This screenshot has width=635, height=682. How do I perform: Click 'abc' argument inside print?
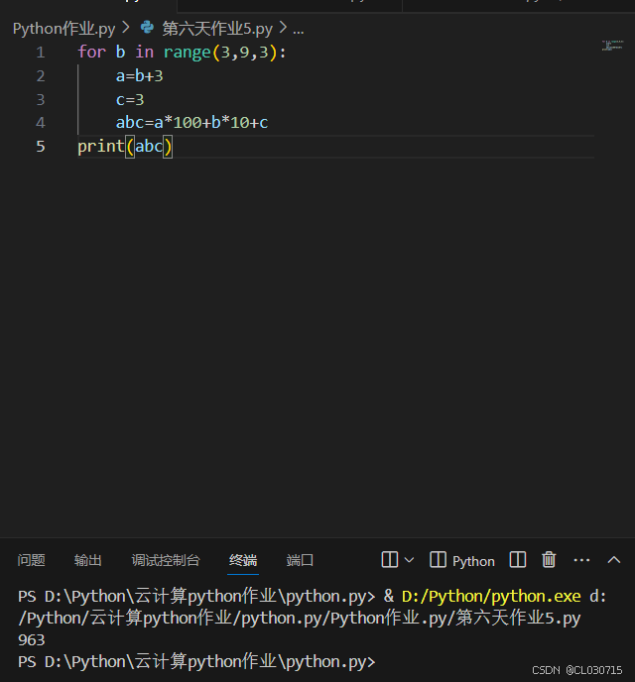click(x=149, y=146)
